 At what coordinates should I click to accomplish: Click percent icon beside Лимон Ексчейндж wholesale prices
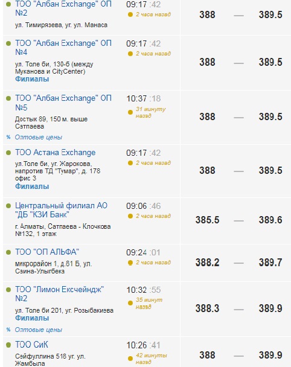tap(8, 330)
